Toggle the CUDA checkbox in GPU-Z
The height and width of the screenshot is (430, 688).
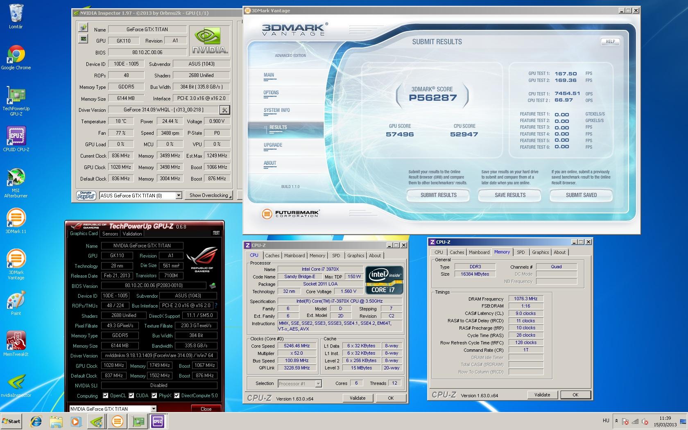[131, 396]
